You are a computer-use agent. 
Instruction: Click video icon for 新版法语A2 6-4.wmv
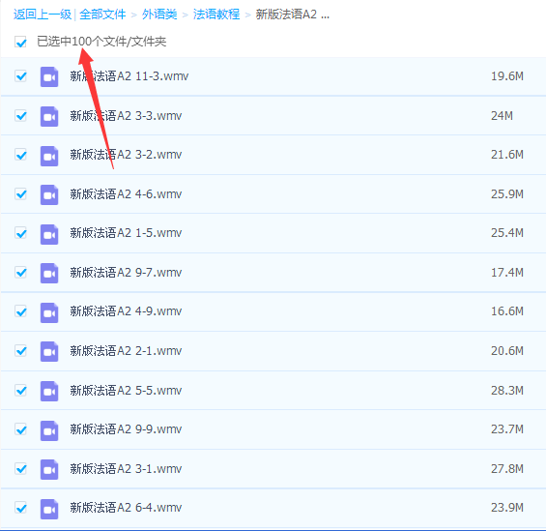pos(49,509)
